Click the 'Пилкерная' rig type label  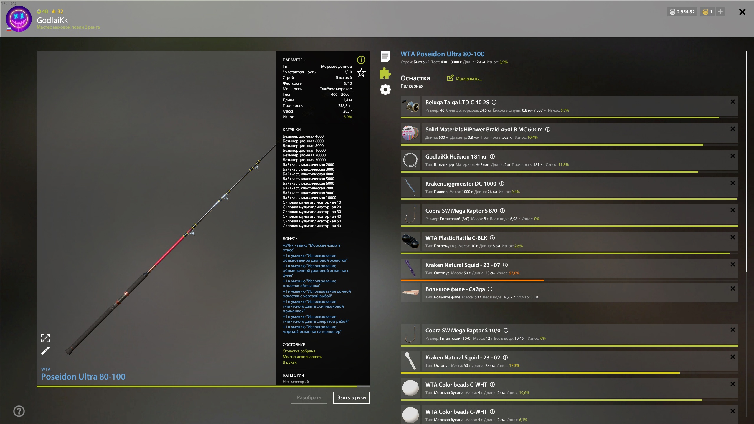coord(412,86)
